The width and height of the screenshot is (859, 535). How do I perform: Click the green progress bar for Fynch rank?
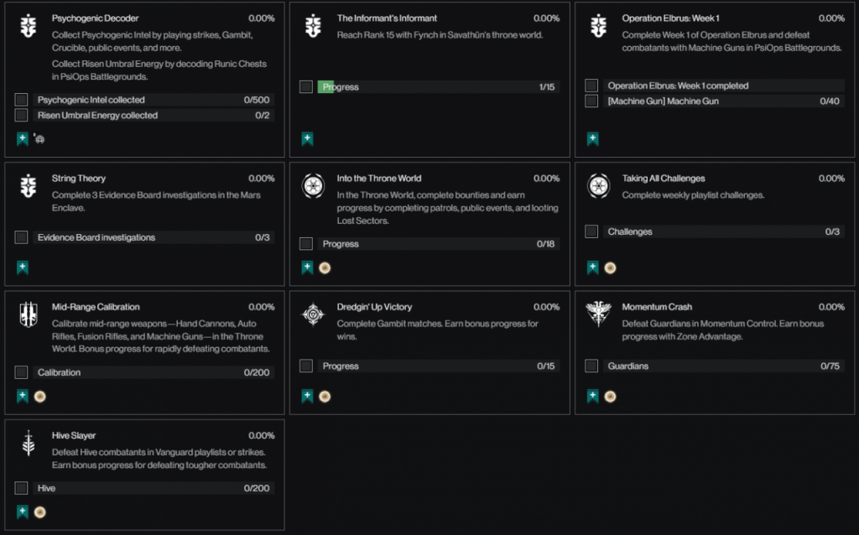326,87
